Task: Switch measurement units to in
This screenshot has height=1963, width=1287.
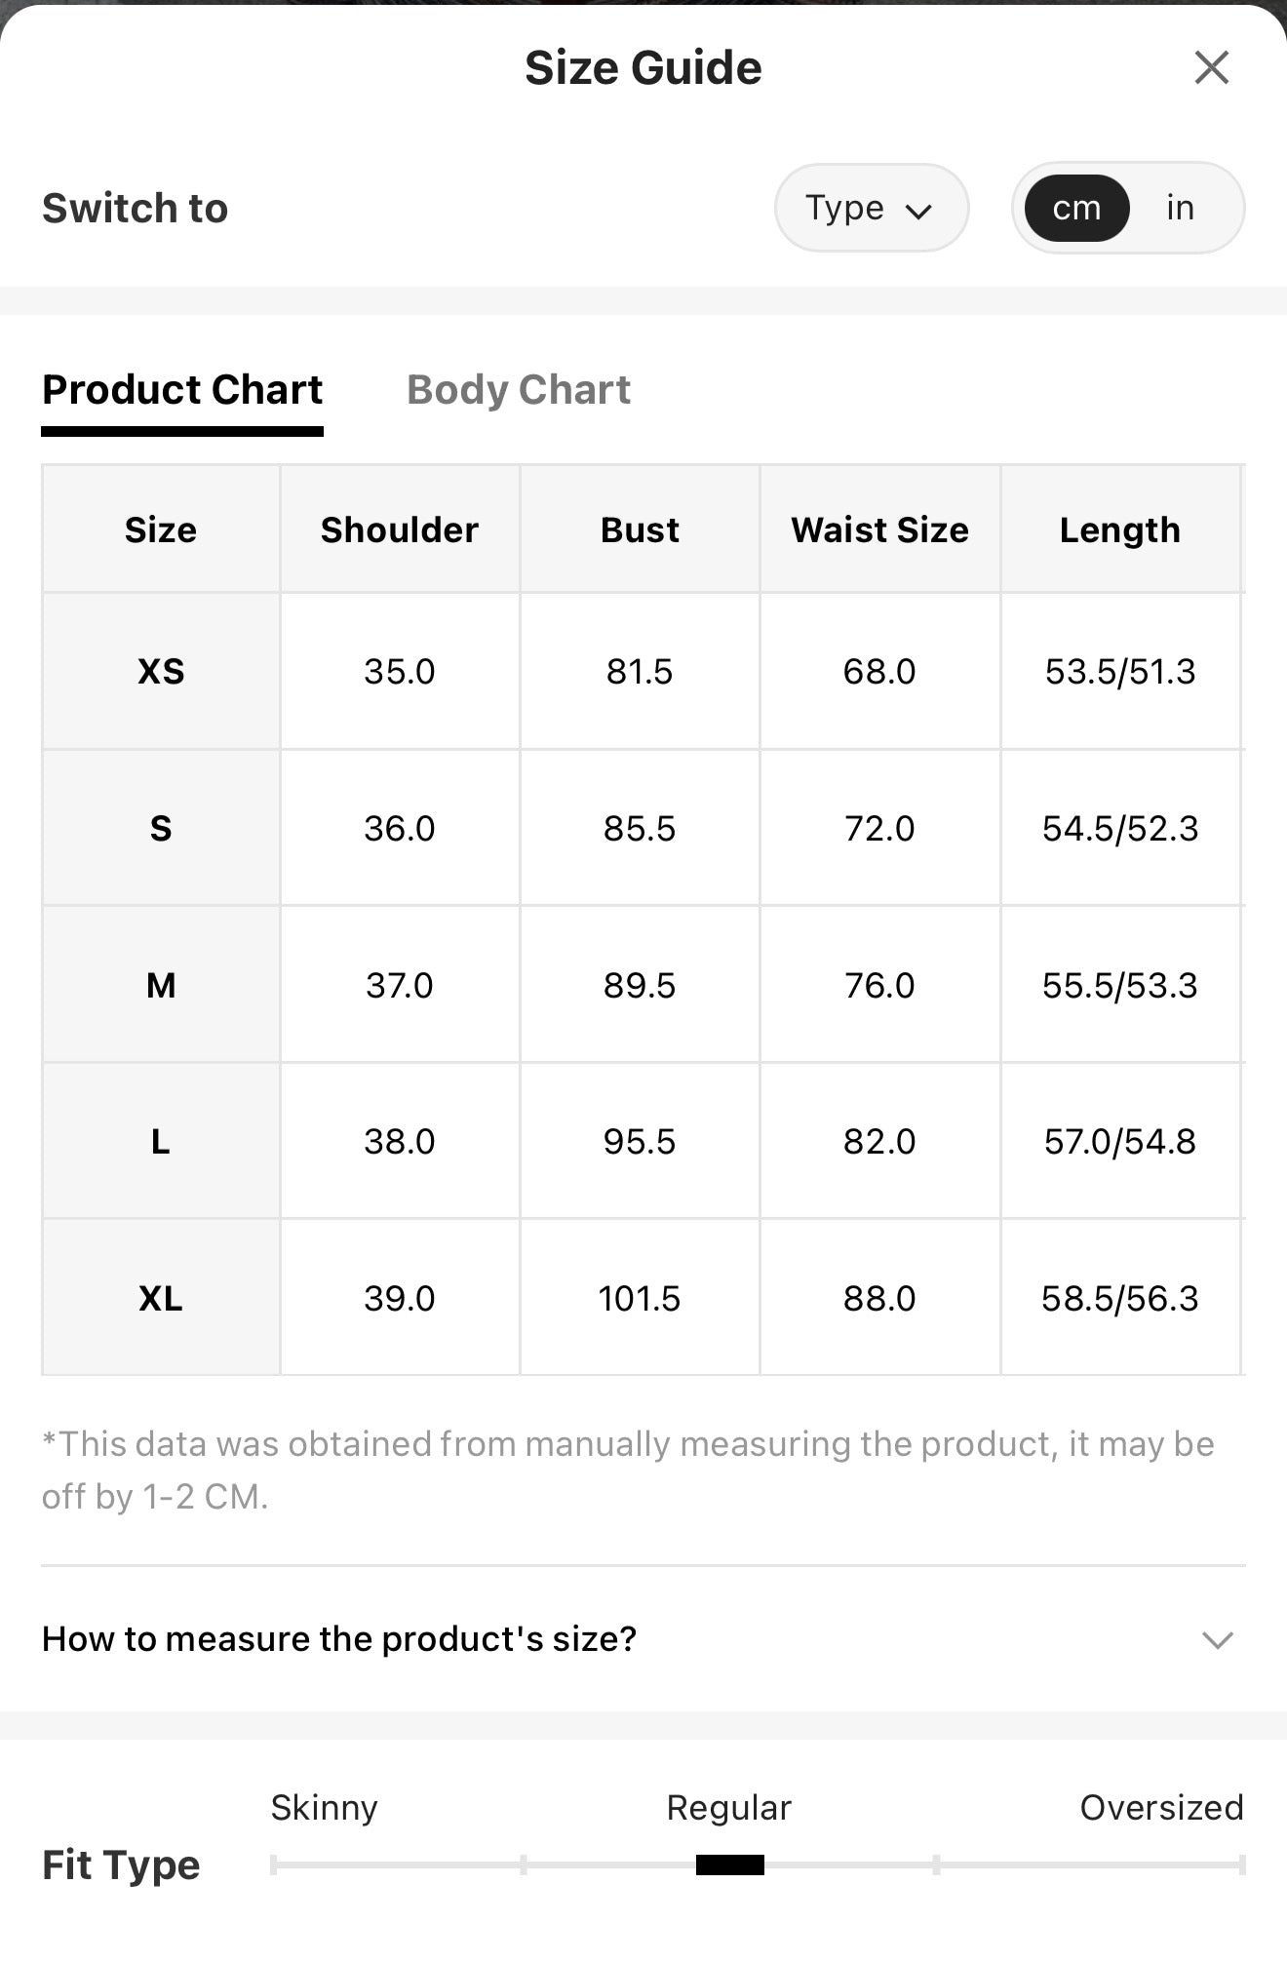Action: [1180, 208]
